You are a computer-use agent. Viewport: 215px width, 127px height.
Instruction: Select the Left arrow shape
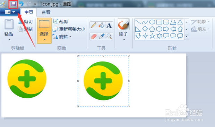coord(173,29)
